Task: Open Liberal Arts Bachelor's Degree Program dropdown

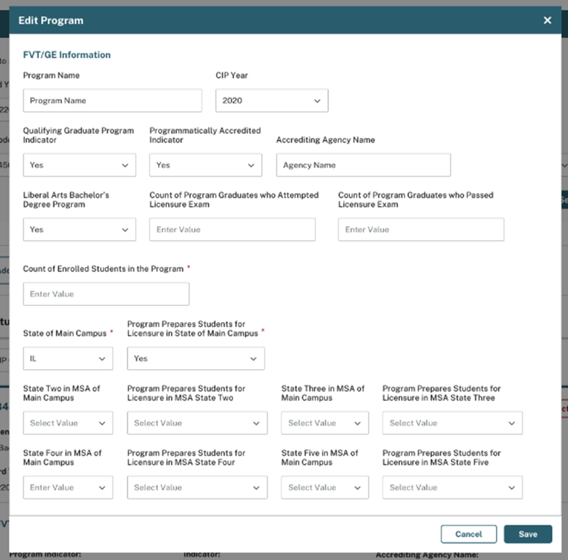Action: pyautogui.click(x=80, y=230)
